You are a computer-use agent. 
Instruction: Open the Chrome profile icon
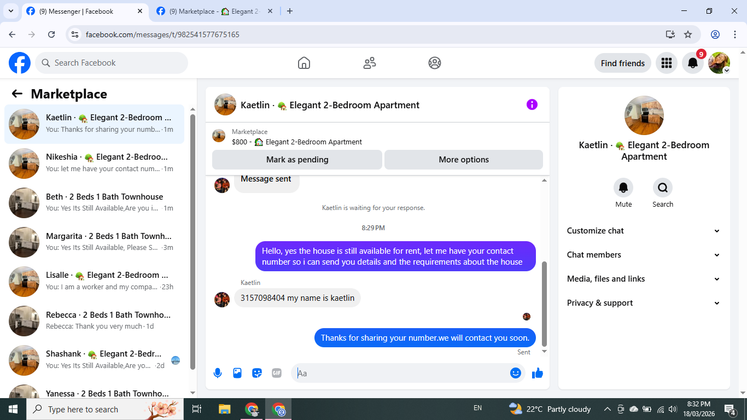tap(715, 34)
